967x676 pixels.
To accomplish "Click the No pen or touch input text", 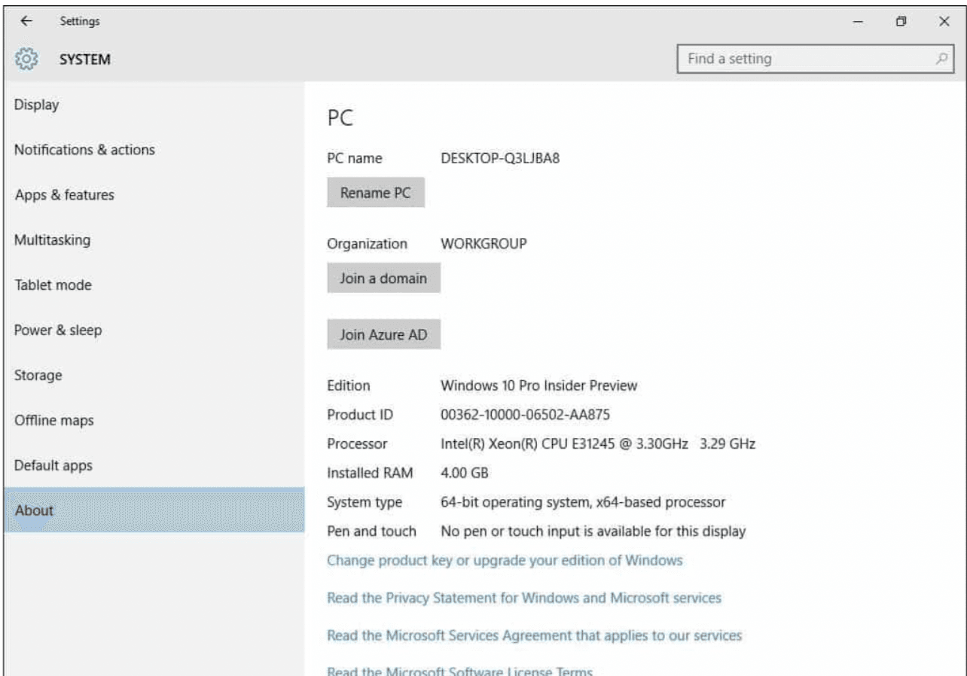I will point(593,531).
